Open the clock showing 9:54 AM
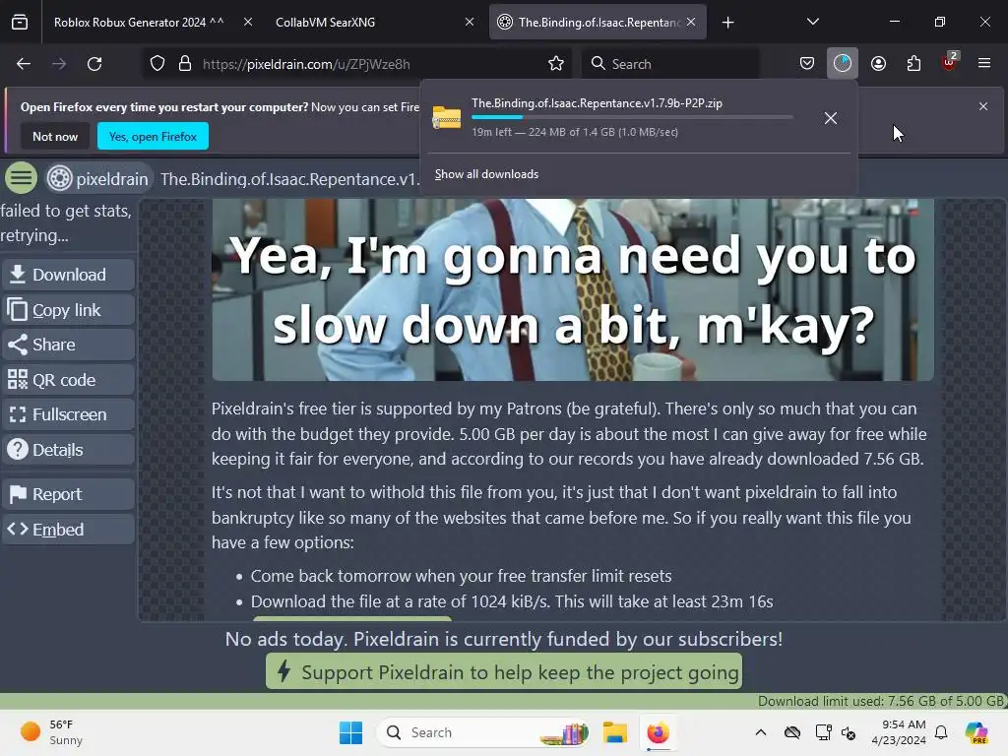Screen dimensions: 1008x756 click(x=899, y=732)
